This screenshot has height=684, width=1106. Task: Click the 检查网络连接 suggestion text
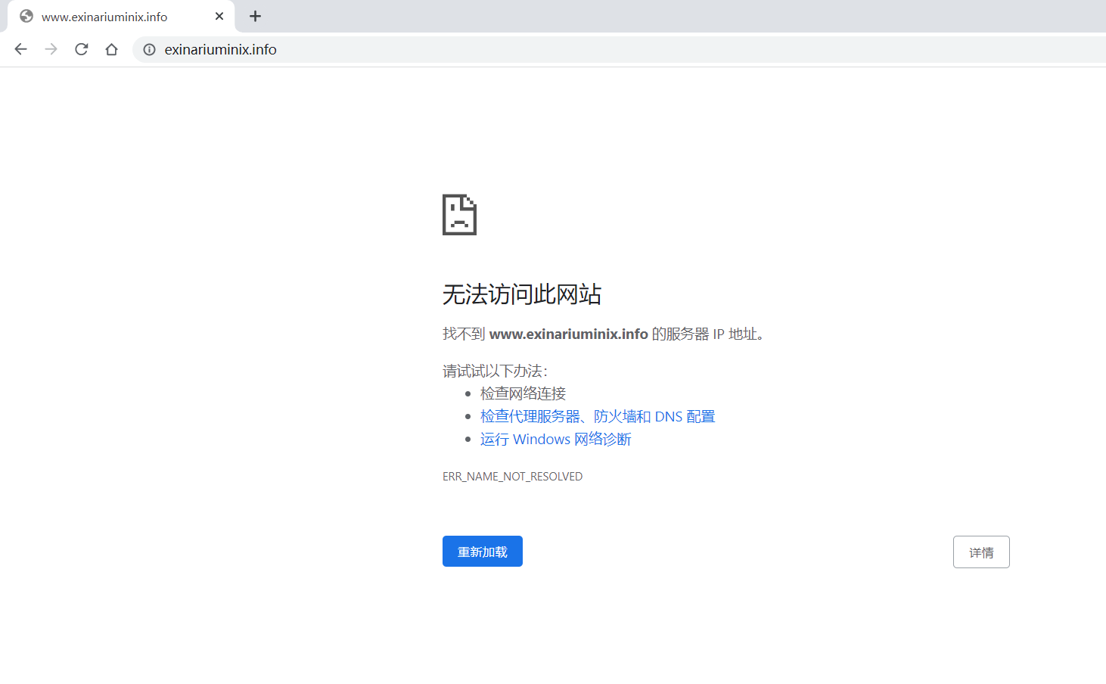point(523,393)
